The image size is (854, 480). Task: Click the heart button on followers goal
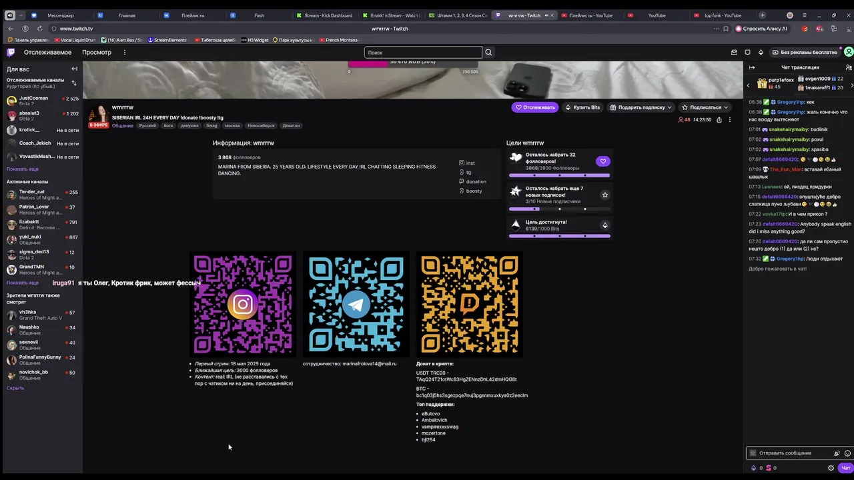tap(603, 161)
